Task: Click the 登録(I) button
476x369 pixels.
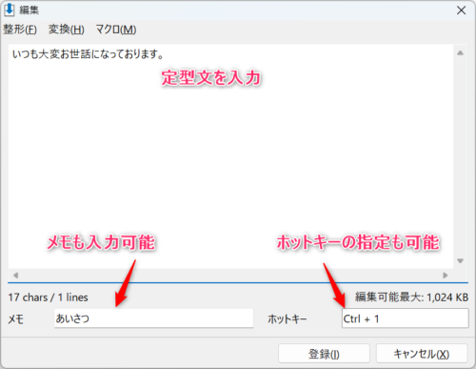Action: (x=324, y=354)
